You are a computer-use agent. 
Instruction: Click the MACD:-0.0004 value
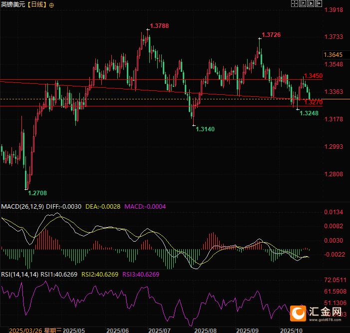pyautogui.click(x=145, y=207)
